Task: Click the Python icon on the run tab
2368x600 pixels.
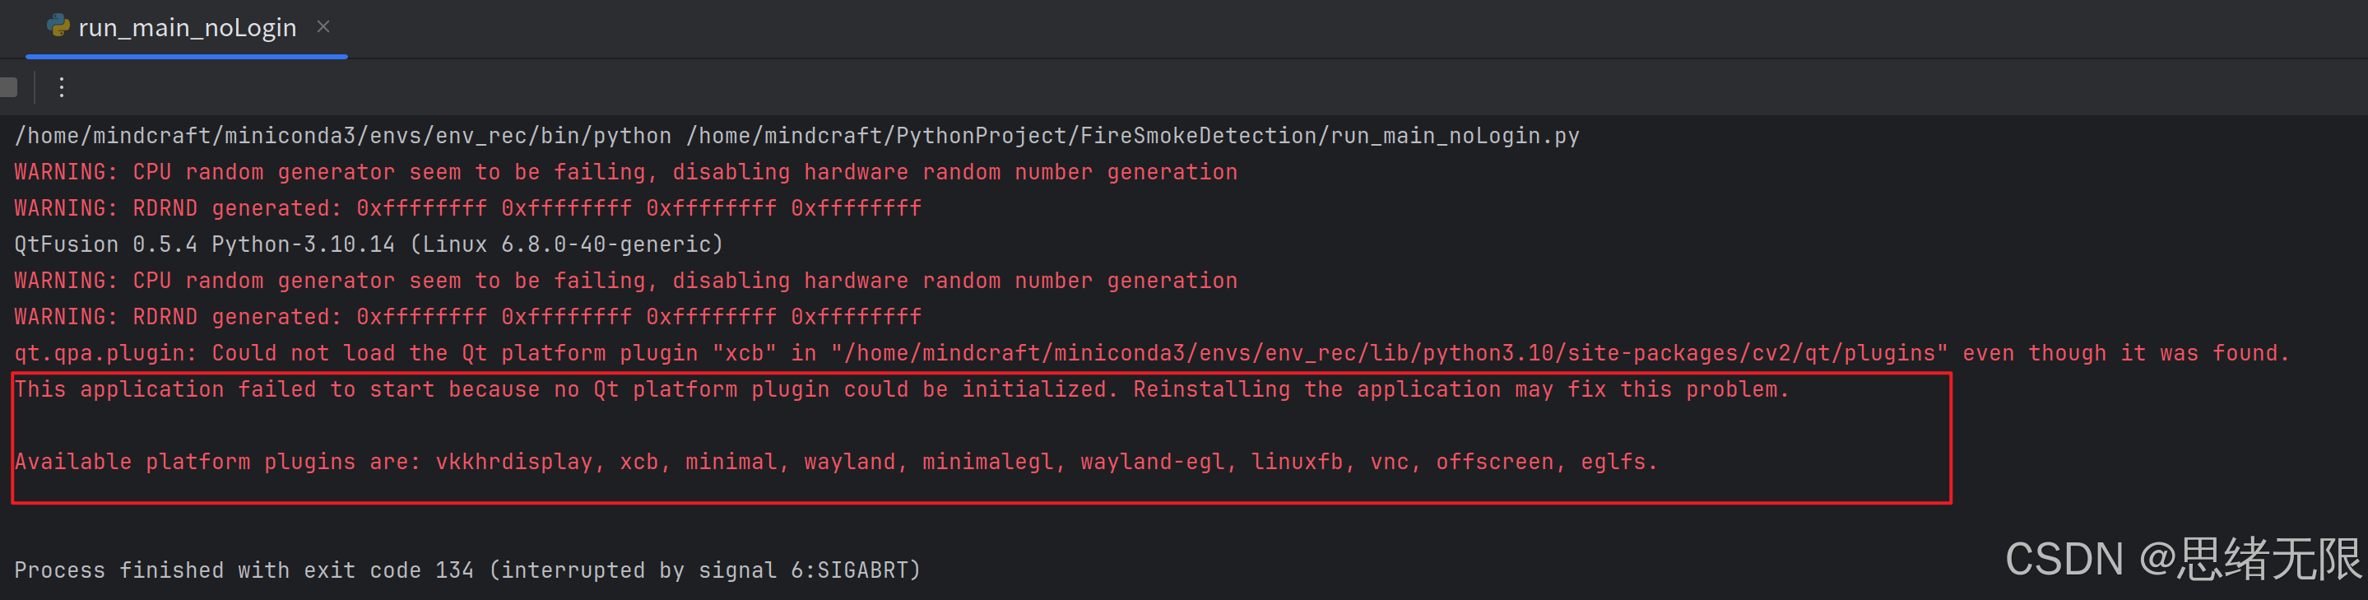Action: pos(58,26)
